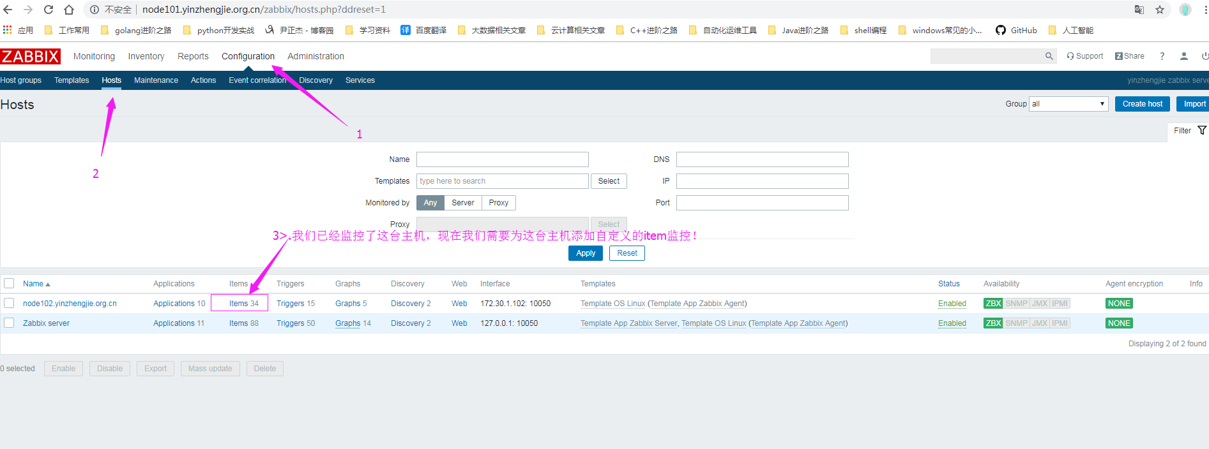Viewport: 1209px width, 449px height.
Task: Open Items 34 for node102
Action: tap(244, 304)
